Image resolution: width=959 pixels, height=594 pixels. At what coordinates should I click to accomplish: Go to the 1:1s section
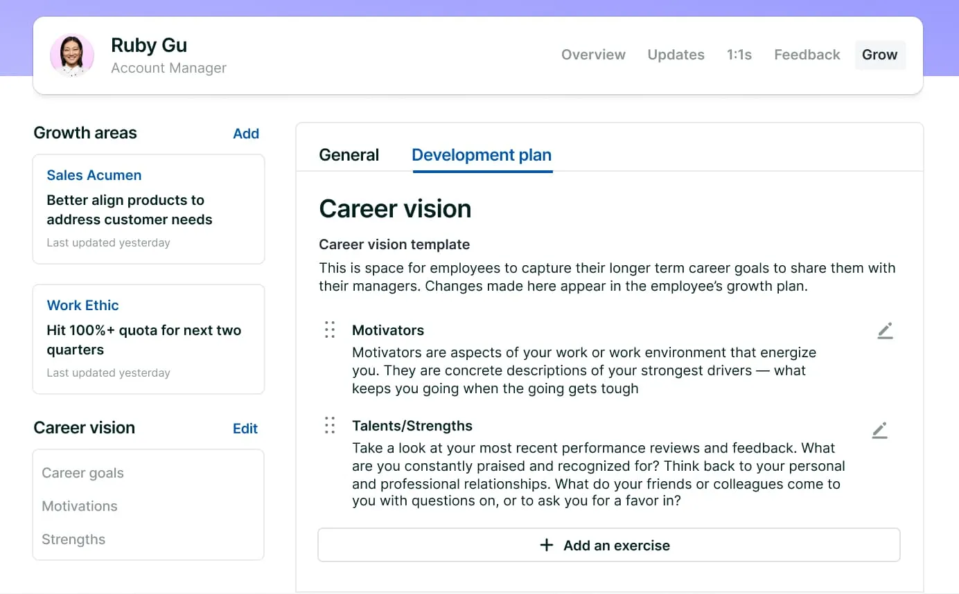coord(739,55)
